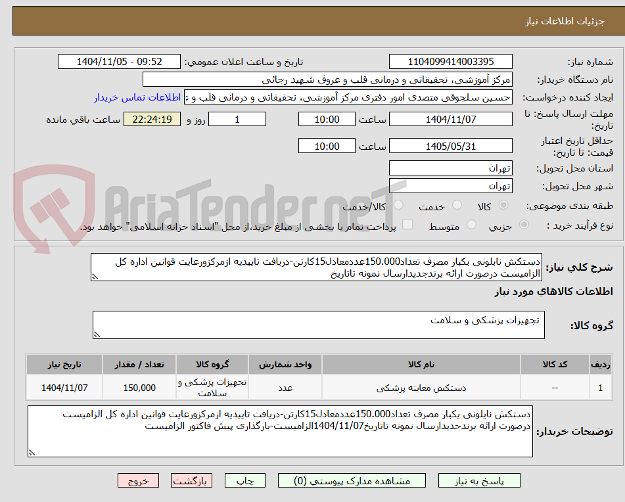Click the 'کد کالا' column header
Screen dimensions: 625x502
tap(555, 365)
